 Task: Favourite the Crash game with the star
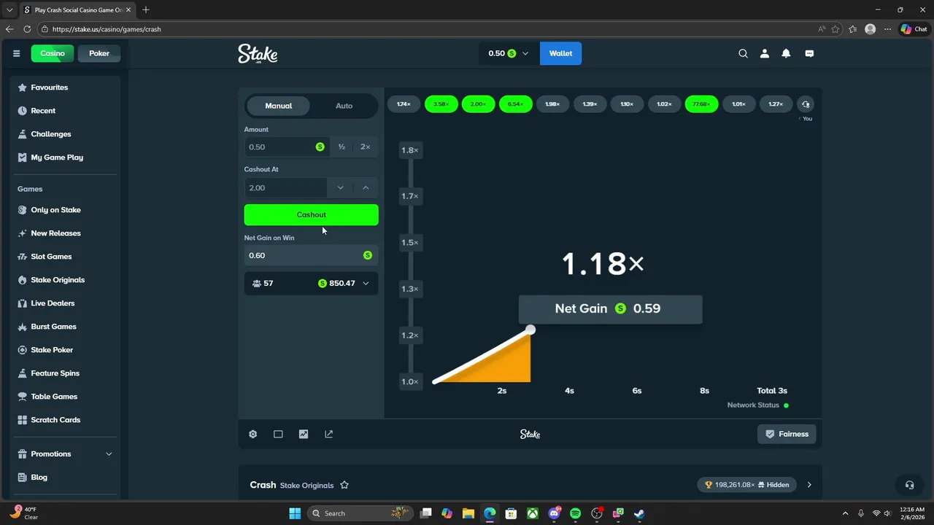click(344, 485)
